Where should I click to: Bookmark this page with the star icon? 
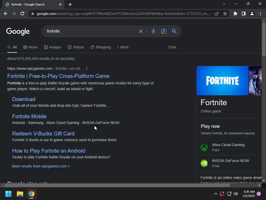point(225,14)
